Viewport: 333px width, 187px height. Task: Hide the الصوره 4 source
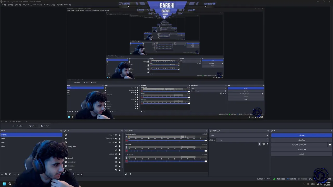pyautogui.click(x=116, y=142)
